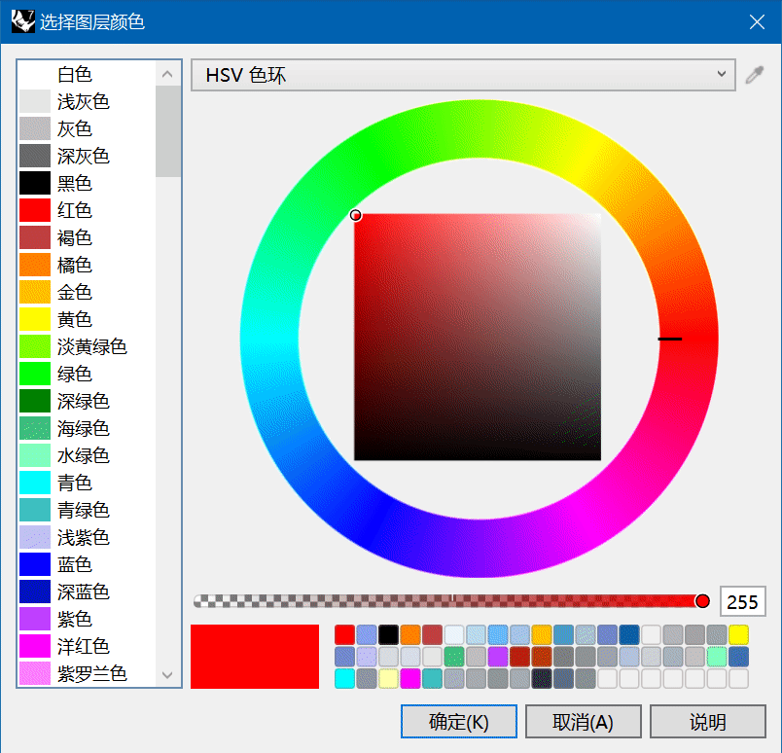Click the color list scroll down arrow

pyautogui.click(x=167, y=674)
